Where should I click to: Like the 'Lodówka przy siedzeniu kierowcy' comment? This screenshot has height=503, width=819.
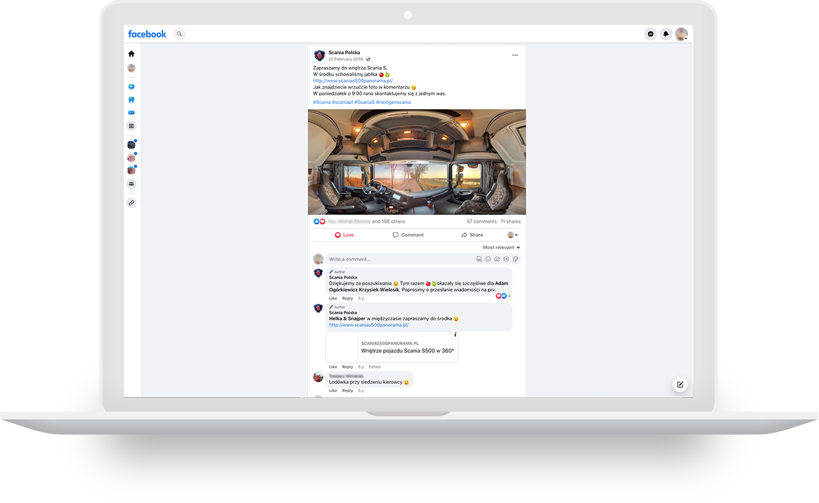click(333, 391)
